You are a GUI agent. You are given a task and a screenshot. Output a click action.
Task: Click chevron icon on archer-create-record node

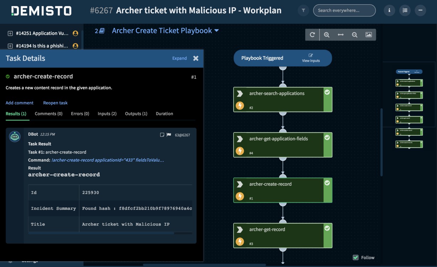pos(240,184)
